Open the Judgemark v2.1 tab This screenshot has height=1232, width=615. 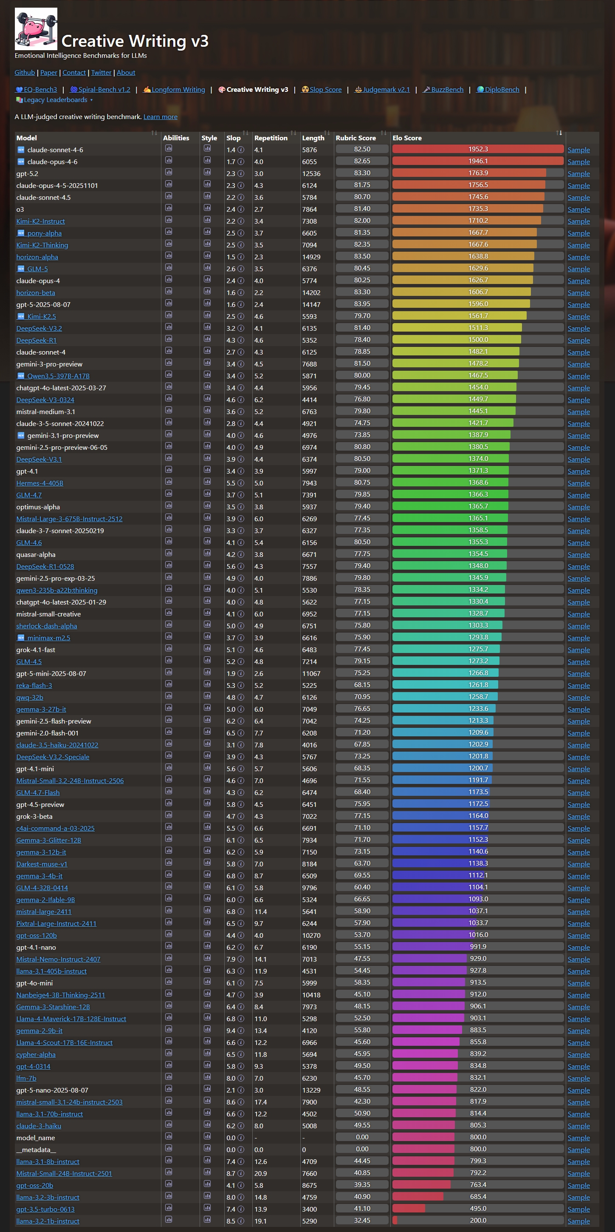pyautogui.click(x=382, y=89)
